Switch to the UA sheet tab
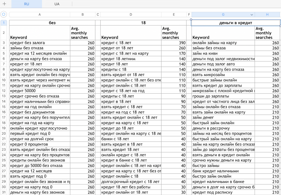281x195 pixels. 57,4
